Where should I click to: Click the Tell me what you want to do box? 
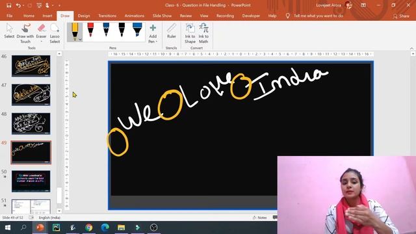[x=315, y=16]
